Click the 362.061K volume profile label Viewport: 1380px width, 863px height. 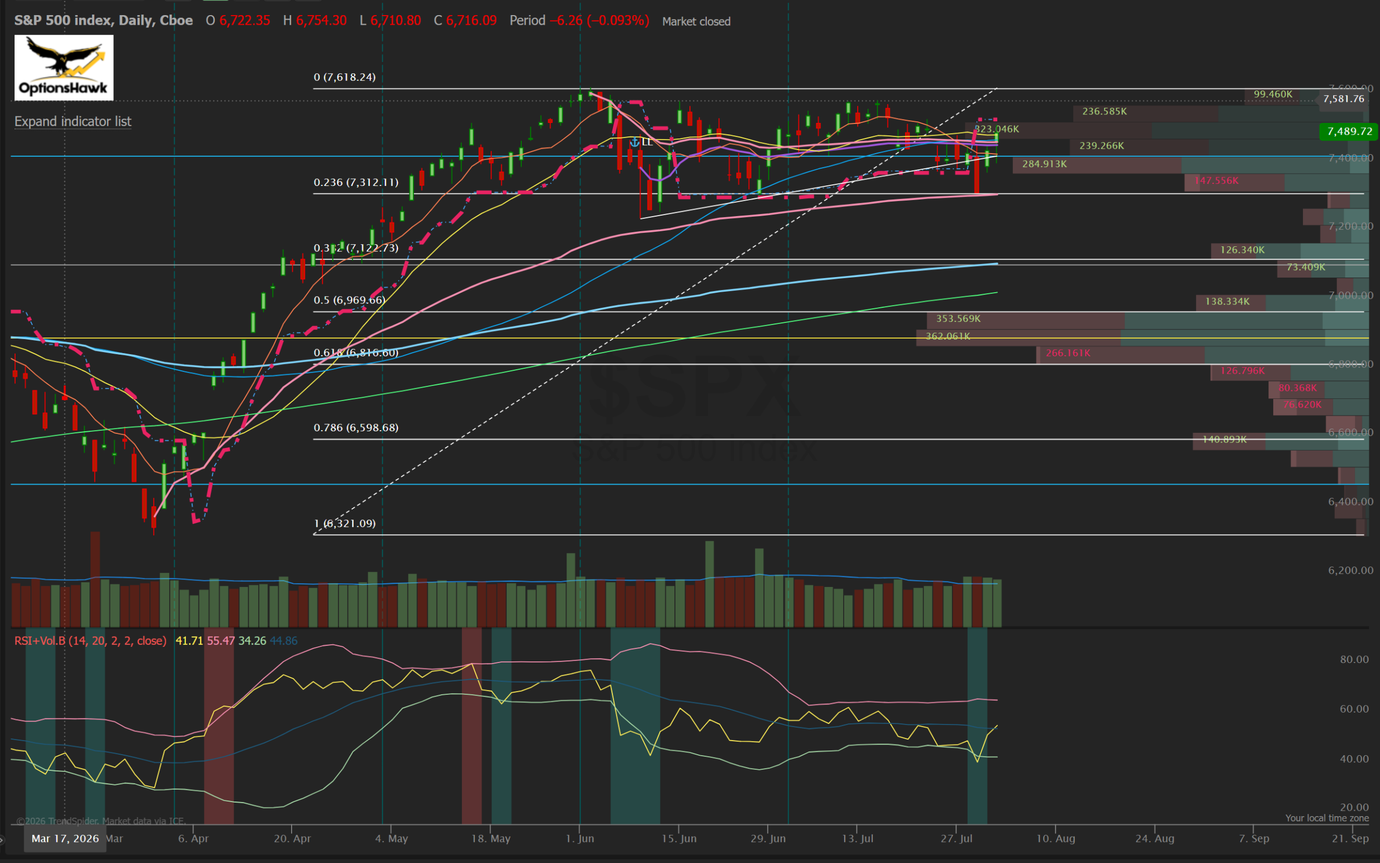[948, 336]
